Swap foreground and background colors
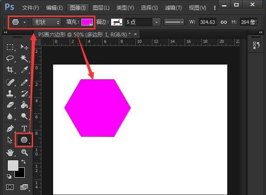The width and height of the screenshot is (266, 195). coord(23,162)
